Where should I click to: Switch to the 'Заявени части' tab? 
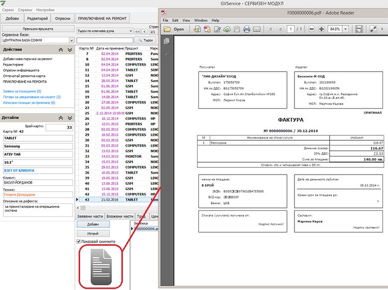coord(90,216)
